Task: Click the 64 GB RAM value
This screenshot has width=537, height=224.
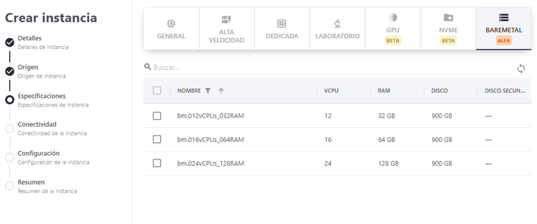Action: point(387,140)
